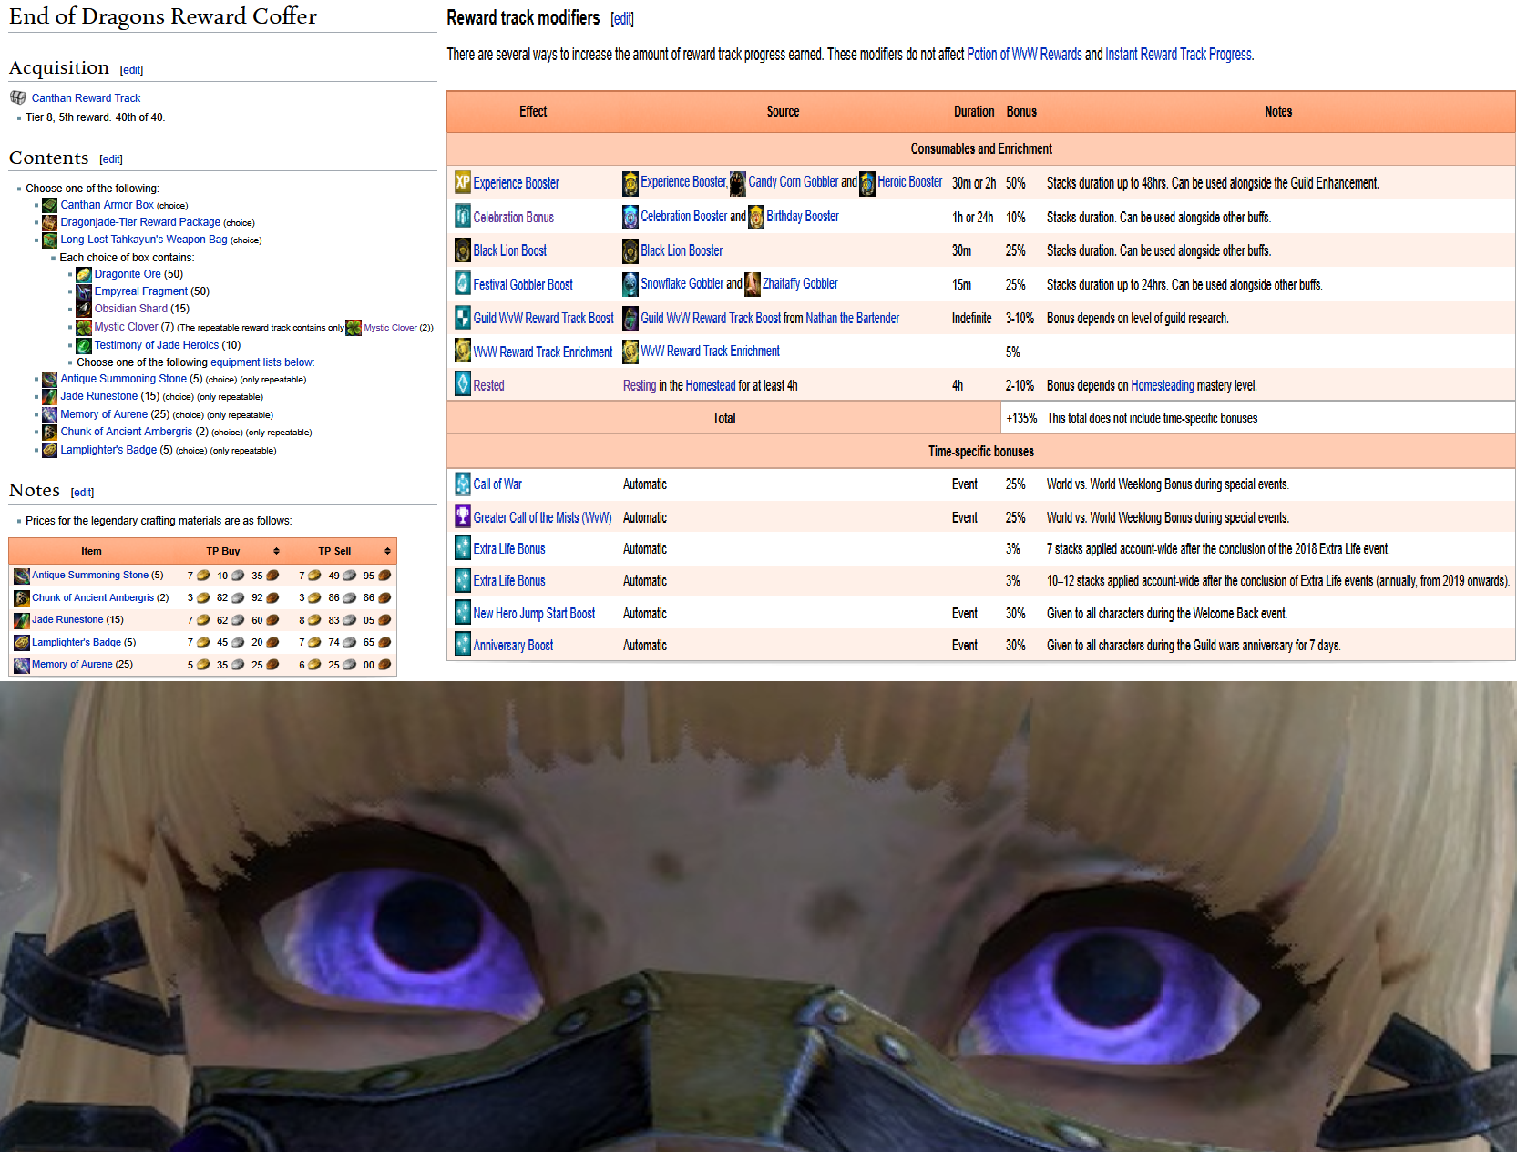1517x1152 pixels.
Task: Open the Homesteading mastery link
Action: 1163,385
